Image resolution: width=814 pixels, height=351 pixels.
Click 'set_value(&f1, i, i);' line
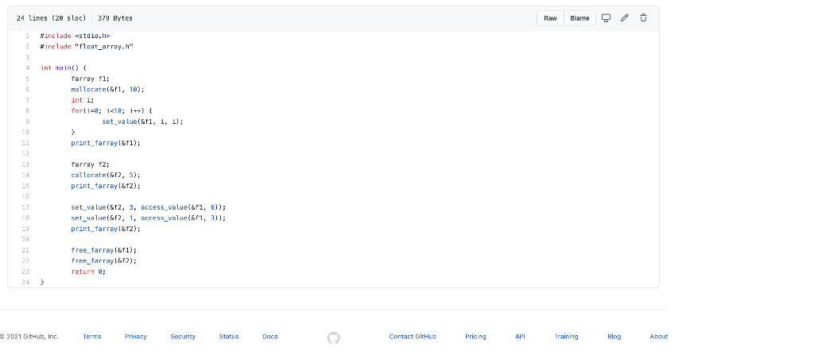[x=143, y=121]
